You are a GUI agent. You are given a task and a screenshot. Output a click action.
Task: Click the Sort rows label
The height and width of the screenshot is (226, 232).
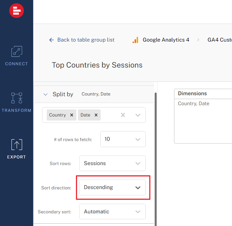coord(60,164)
